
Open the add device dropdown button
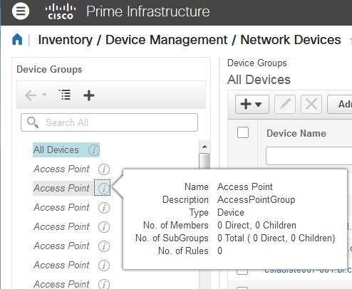coord(252,104)
